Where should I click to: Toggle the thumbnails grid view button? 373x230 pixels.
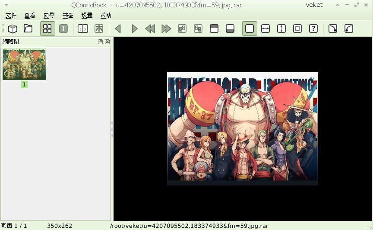[47, 29]
